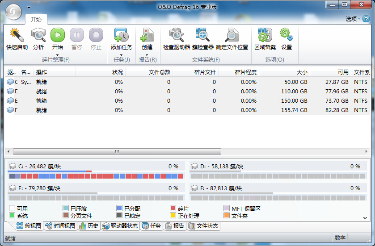
Task: Click the 分页文件 legend swatch
Action: [x=66, y=215]
